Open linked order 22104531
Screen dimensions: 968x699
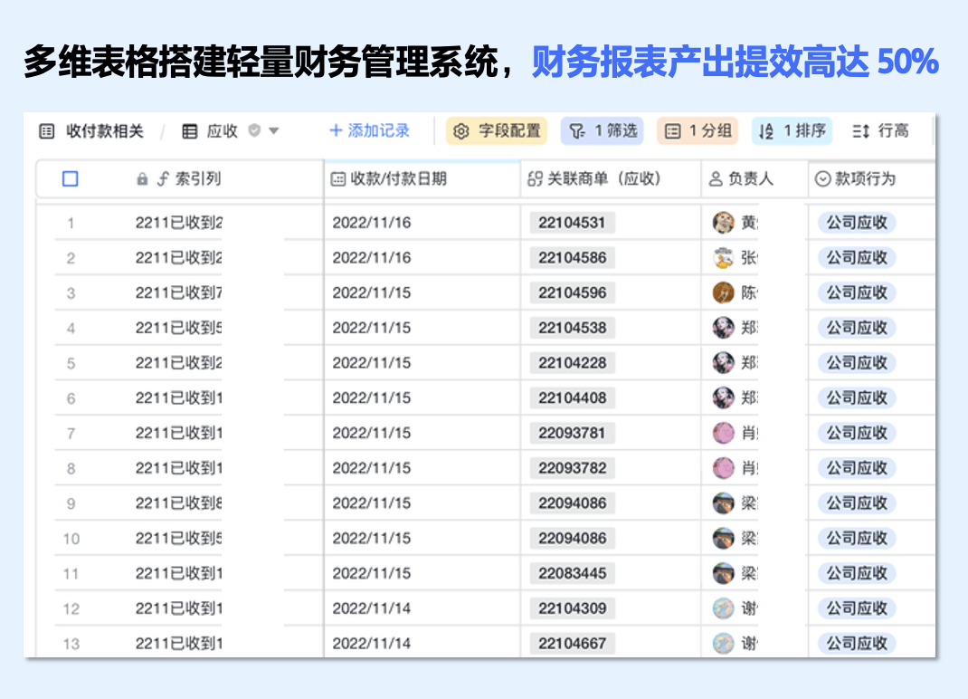(572, 223)
